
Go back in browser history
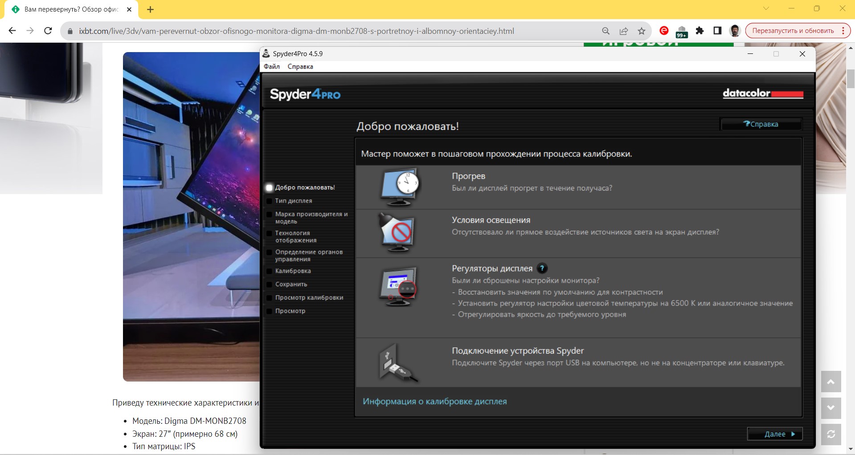(x=12, y=31)
